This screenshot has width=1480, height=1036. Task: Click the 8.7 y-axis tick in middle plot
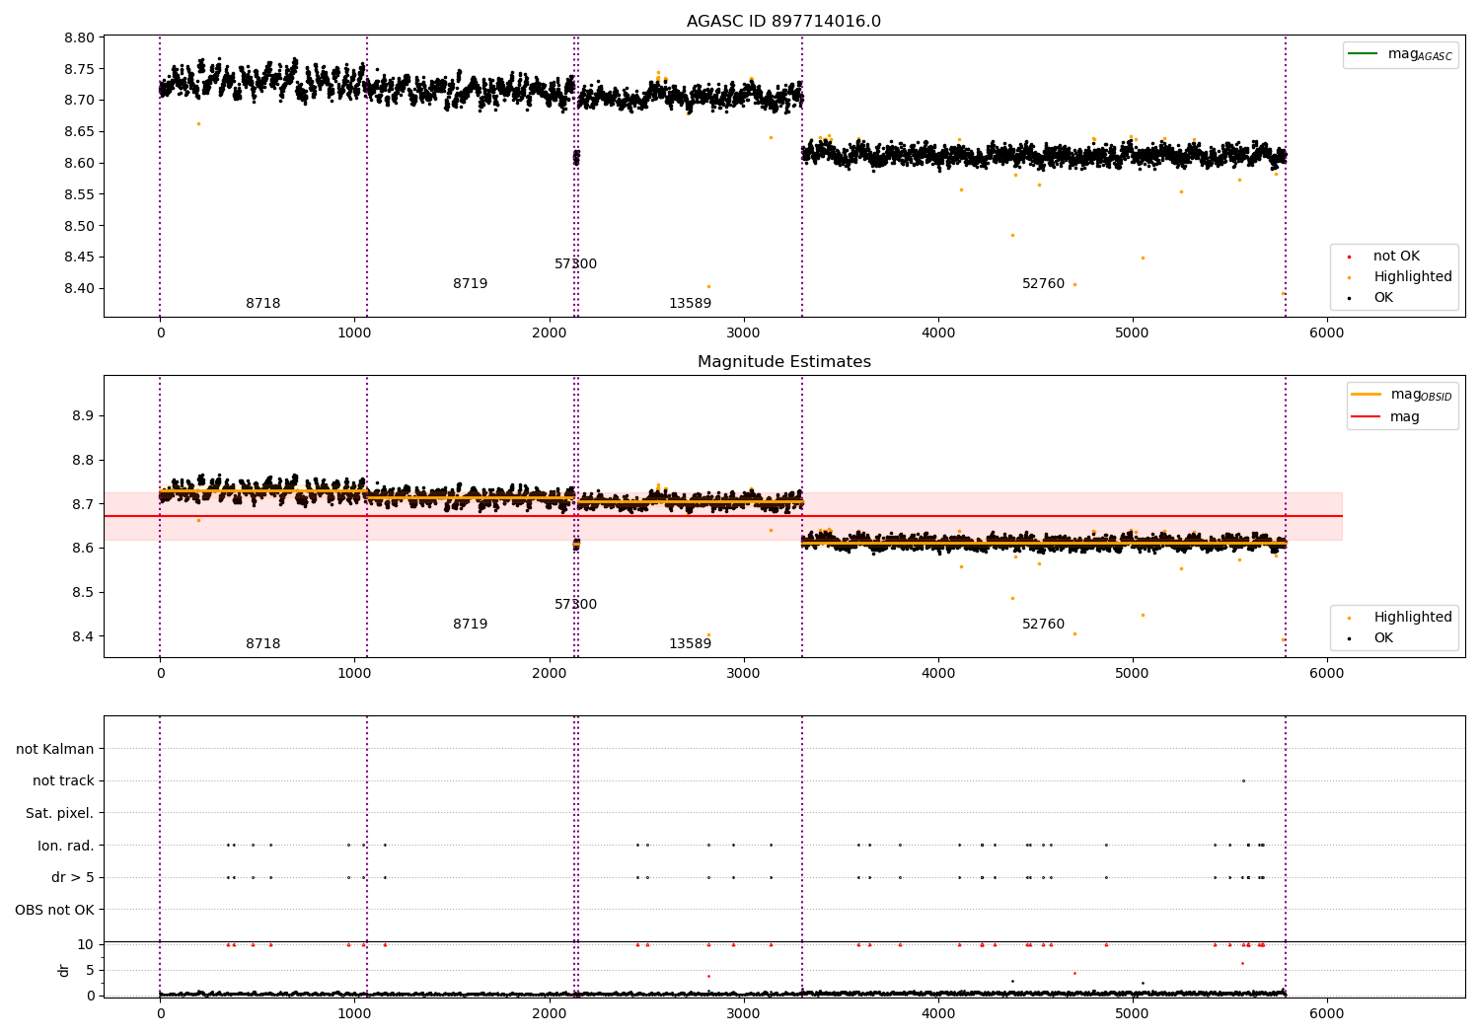(x=83, y=504)
